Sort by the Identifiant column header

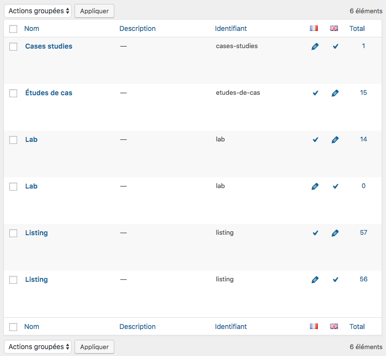(x=231, y=28)
